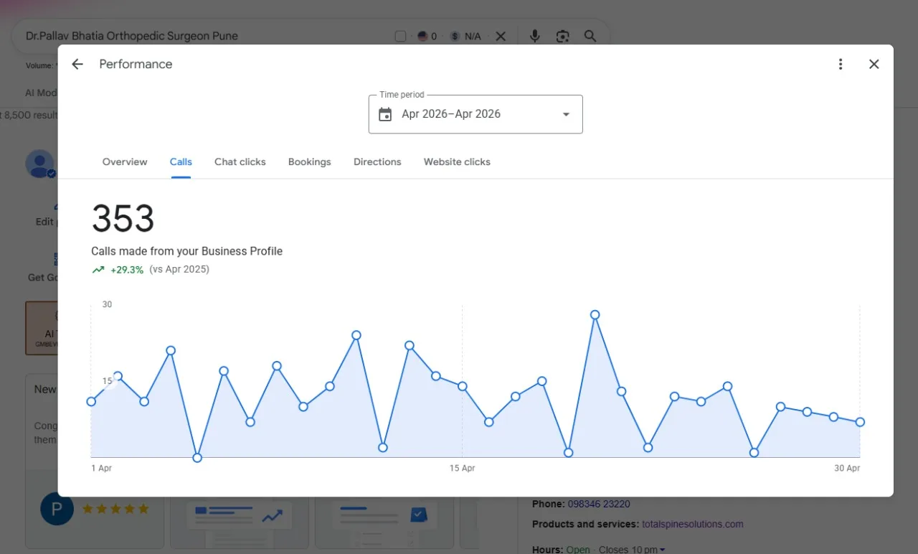The width and height of the screenshot is (918, 554).
Task: Toggle the checkbox in the search bar
Action: 401,36
